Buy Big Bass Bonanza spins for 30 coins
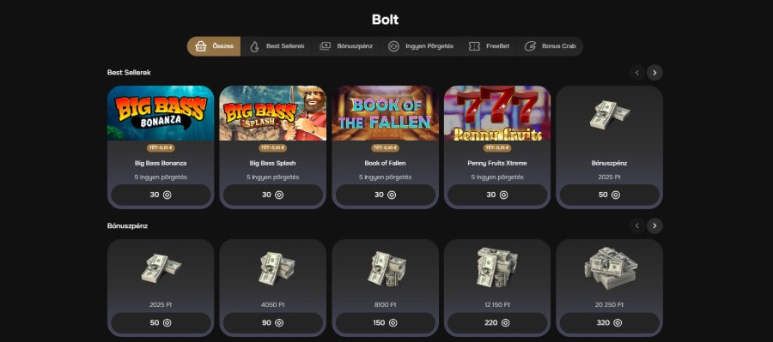773x342 pixels. tap(161, 195)
